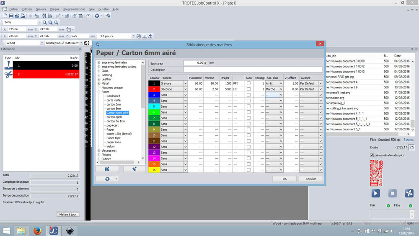Screen dimensions: 419x236
Task: Open the 3.2 pouce lens dropdown
Action: coord(133,36)
